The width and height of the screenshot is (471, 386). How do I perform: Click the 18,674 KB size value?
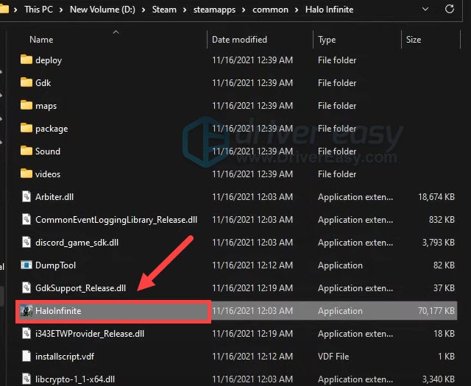436,197
